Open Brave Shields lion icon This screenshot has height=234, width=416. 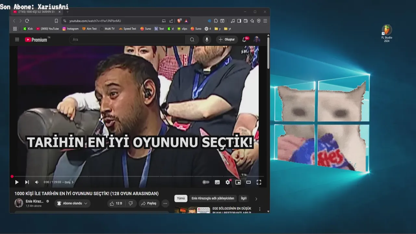(x=179, y=21)
